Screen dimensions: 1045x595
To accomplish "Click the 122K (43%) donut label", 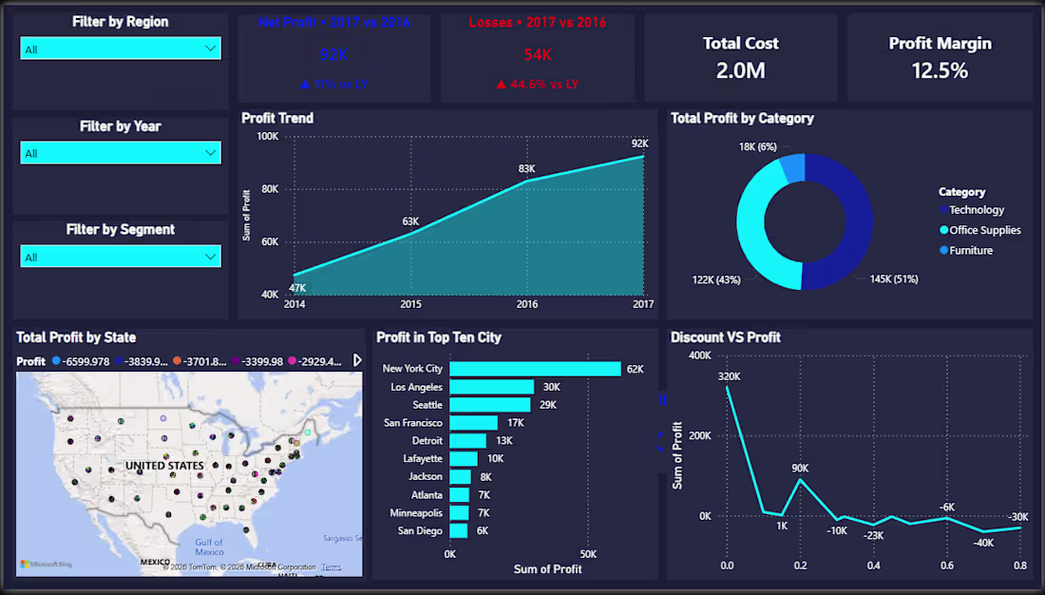I will click(716, 279).
